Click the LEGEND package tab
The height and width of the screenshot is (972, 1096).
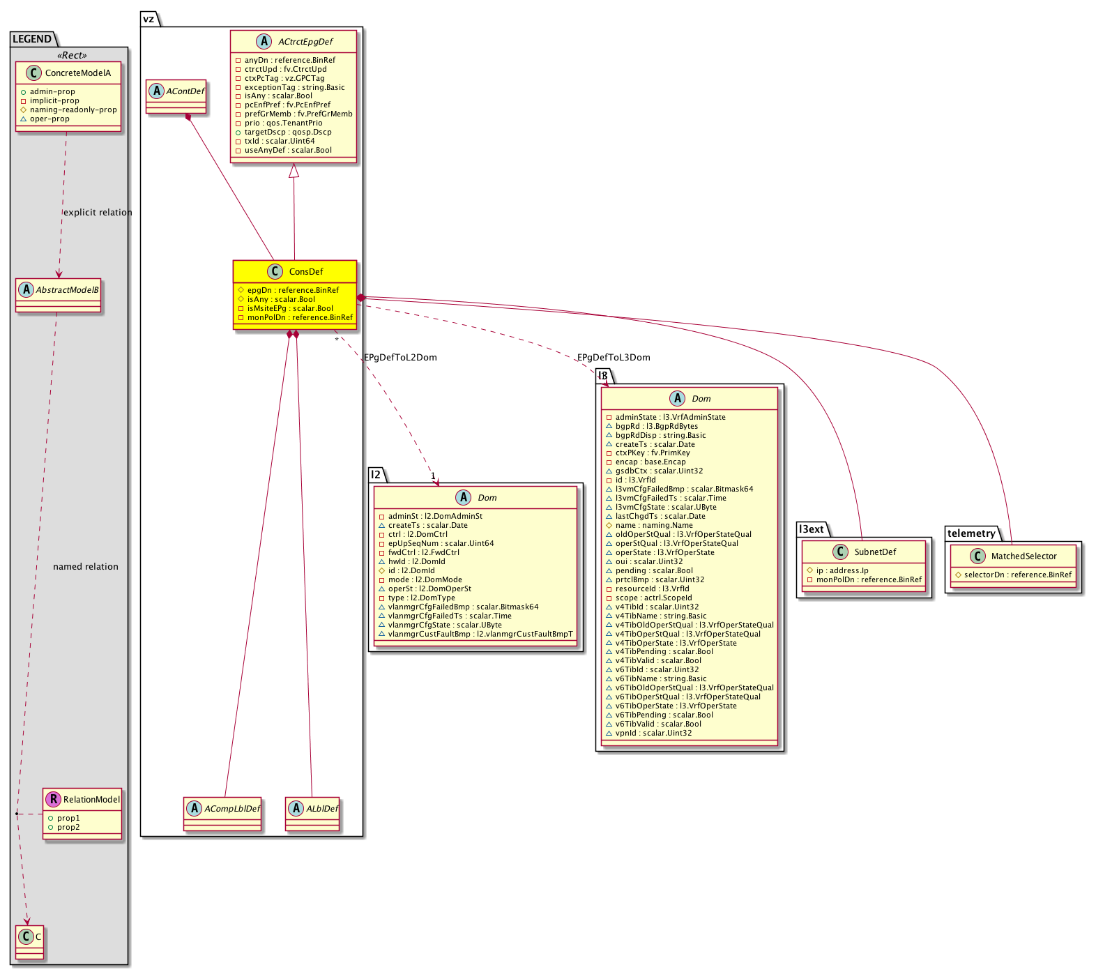(31, 39)
